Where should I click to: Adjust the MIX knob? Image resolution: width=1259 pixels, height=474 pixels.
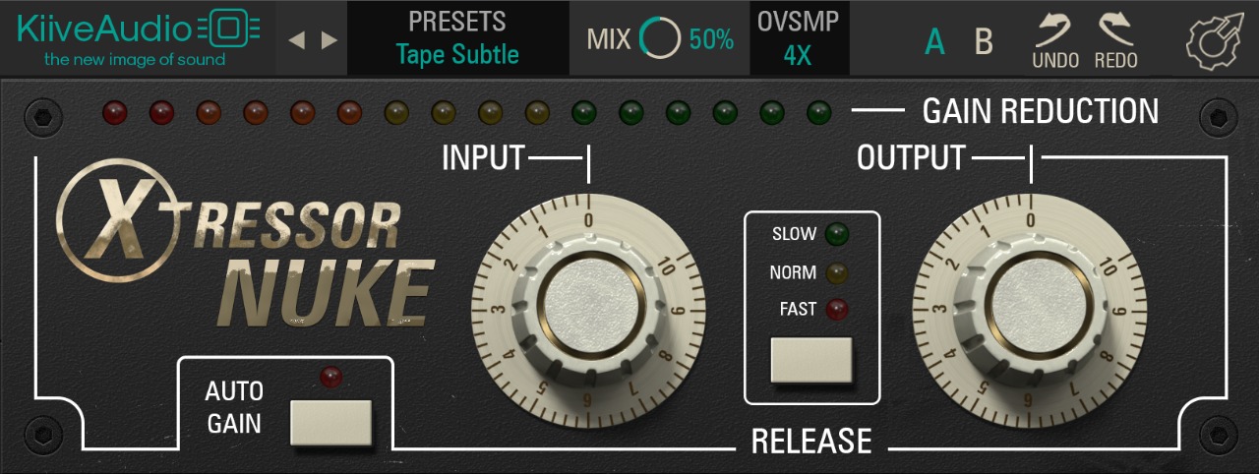[x=659, y=39]
